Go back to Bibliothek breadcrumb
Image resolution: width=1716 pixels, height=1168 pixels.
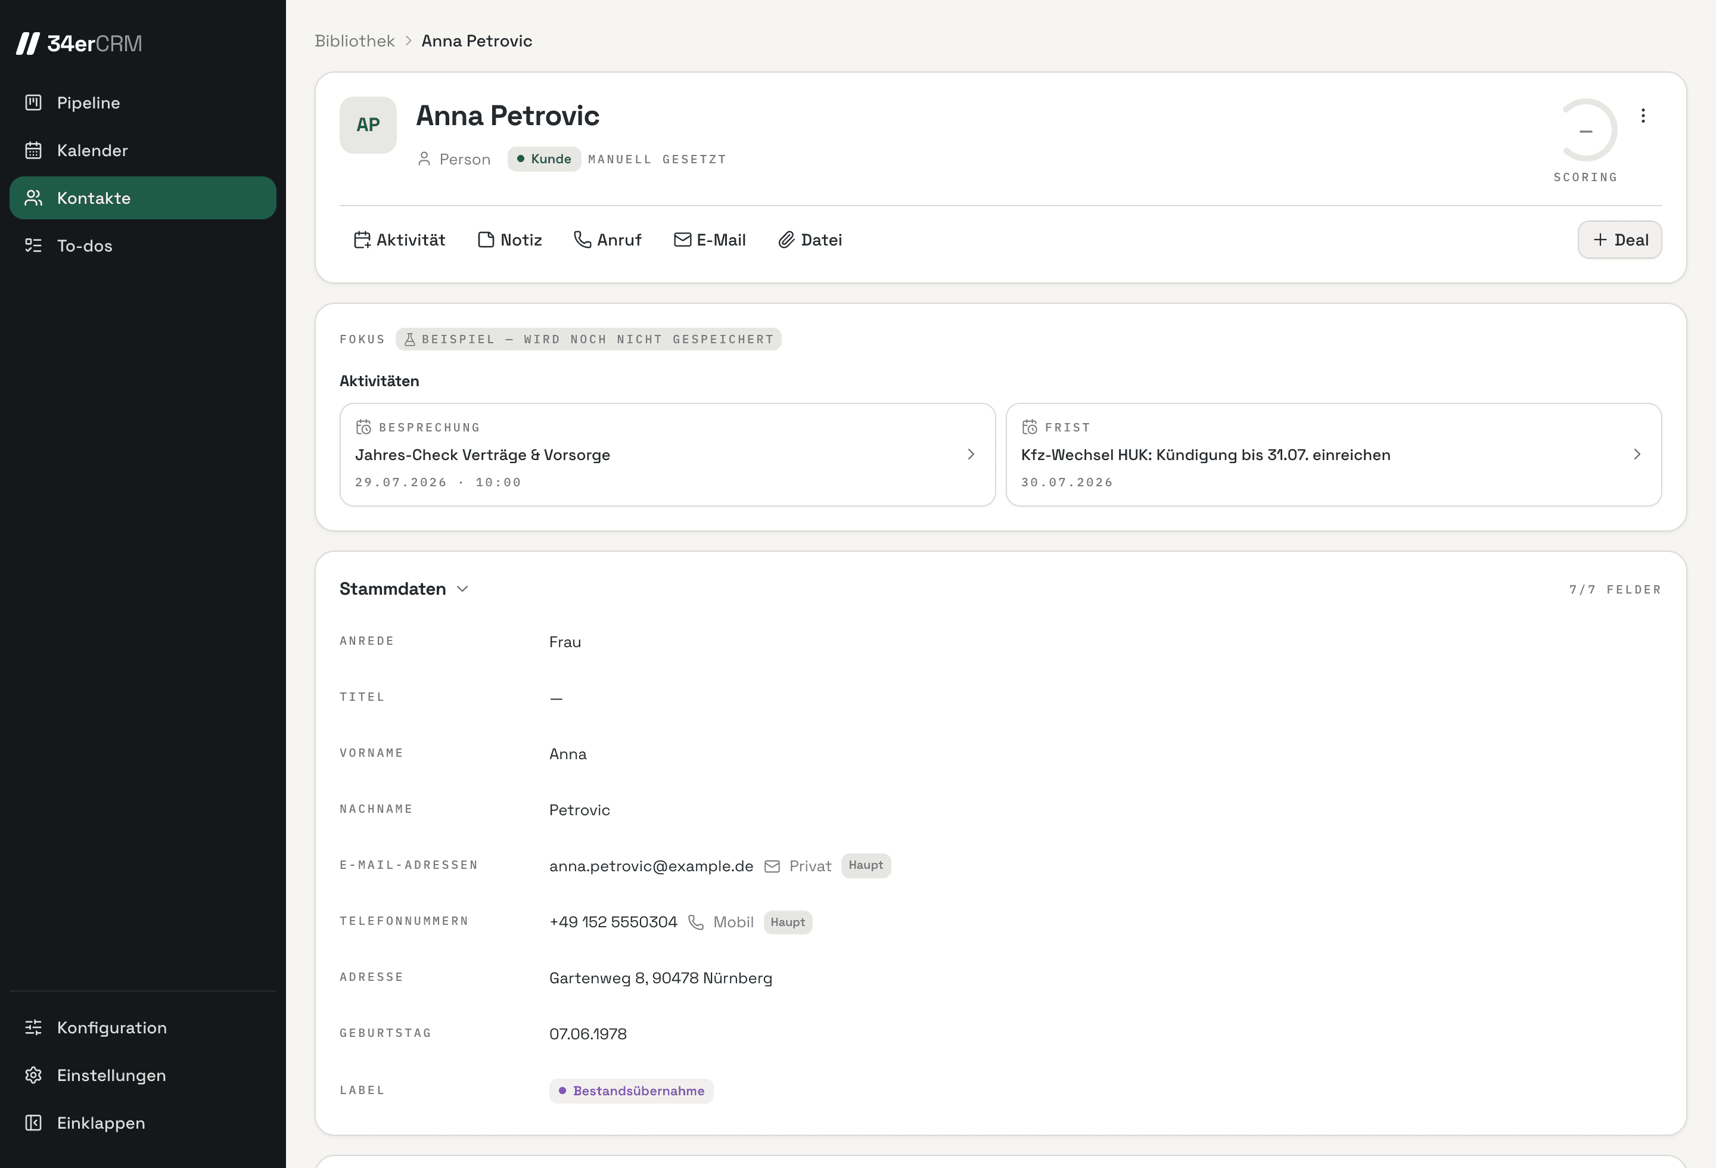pyautogui.click(x=355, y=41)
